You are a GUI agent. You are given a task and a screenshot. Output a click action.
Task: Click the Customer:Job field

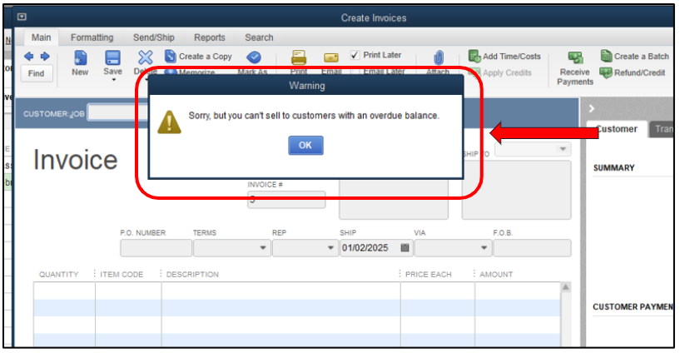(117, 113)
